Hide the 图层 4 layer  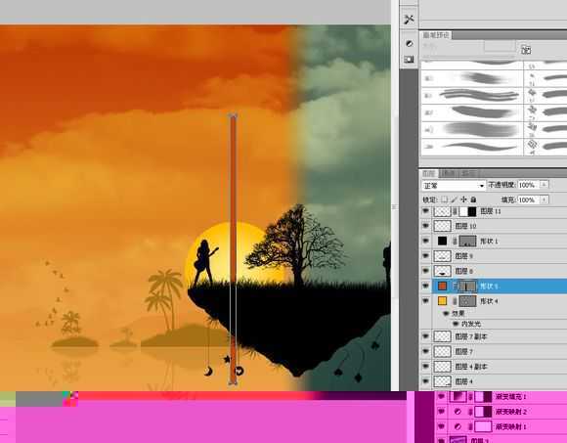tap(426, 381)
